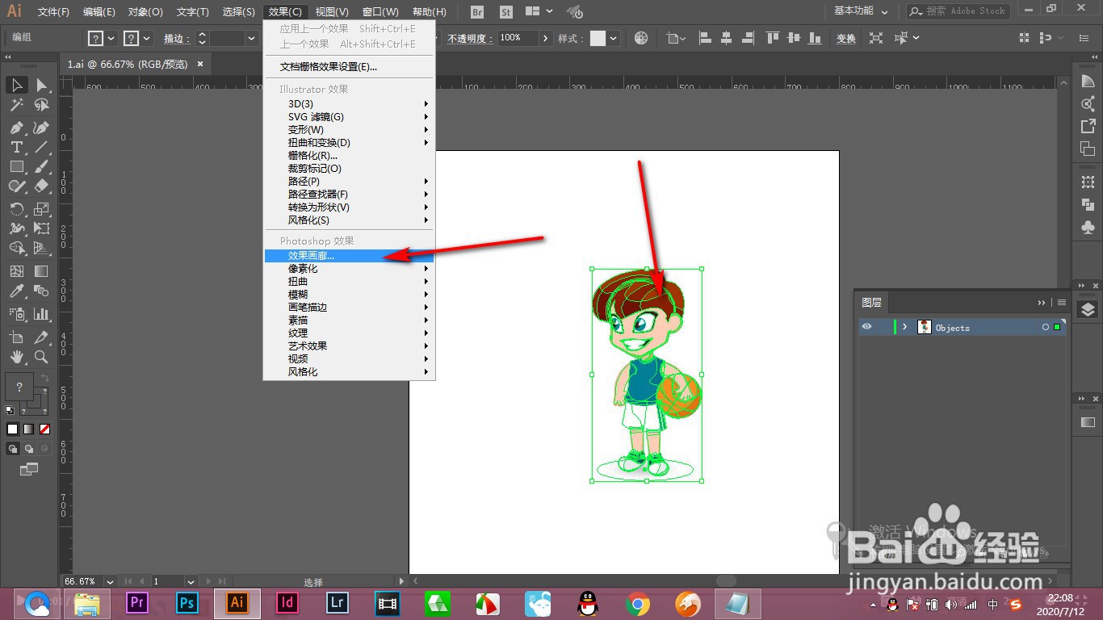Close the 1.ai document tab
The width and height of the screenshot is (1103, 620).
click(x=199, y=64)
